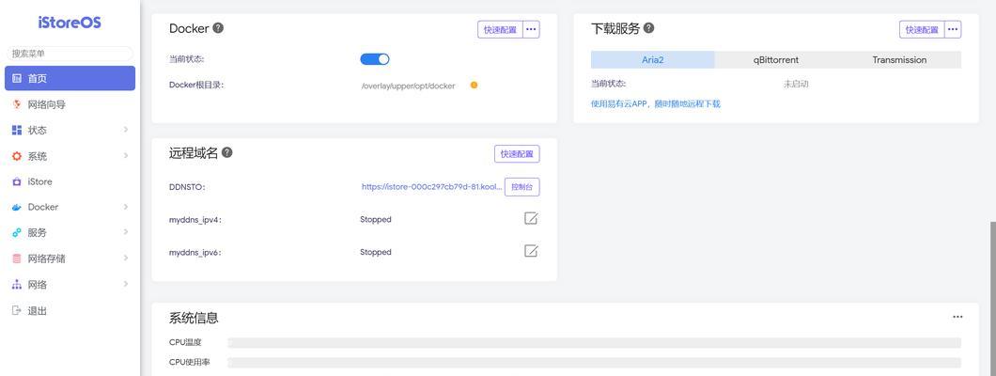Viewport: 996px width, 376px height.
Task: Switch to the Transmission tab
Action: pyautogui.click(x=899, y=60)
